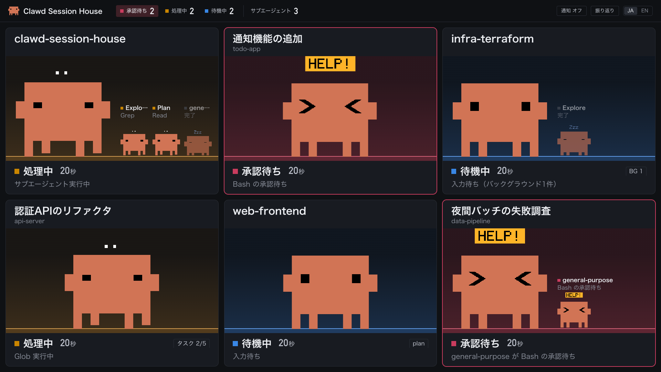Screen dimensions: 661x372
Task: Click the Clawd Session House crab logo
Action: (x=14, y=11)
